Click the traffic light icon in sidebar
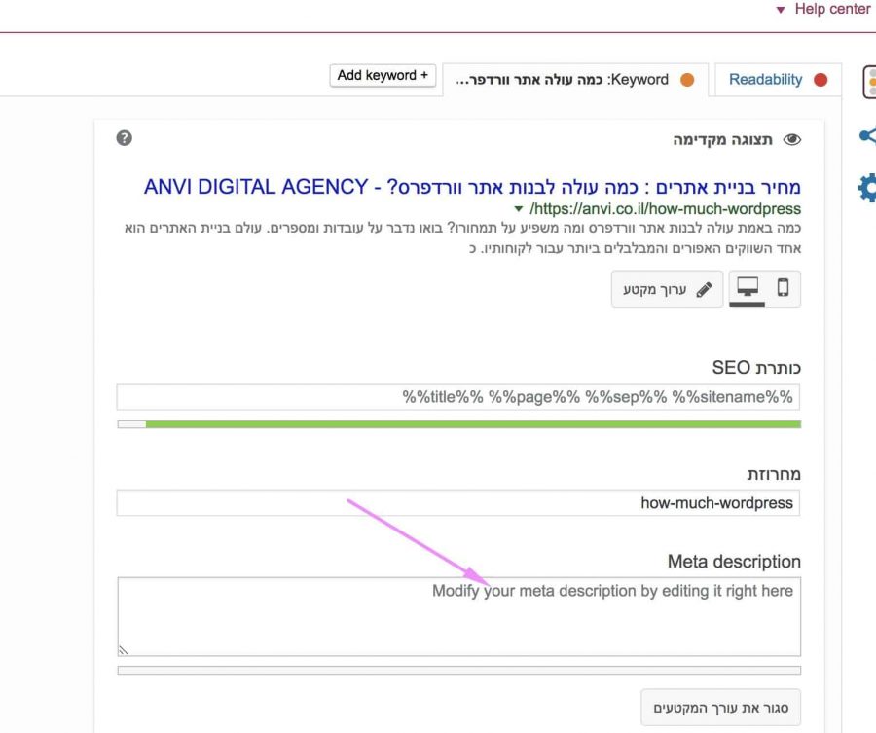The width and height of the screenshot is (876, 733). pyautogui.click(x=869, y=83)
